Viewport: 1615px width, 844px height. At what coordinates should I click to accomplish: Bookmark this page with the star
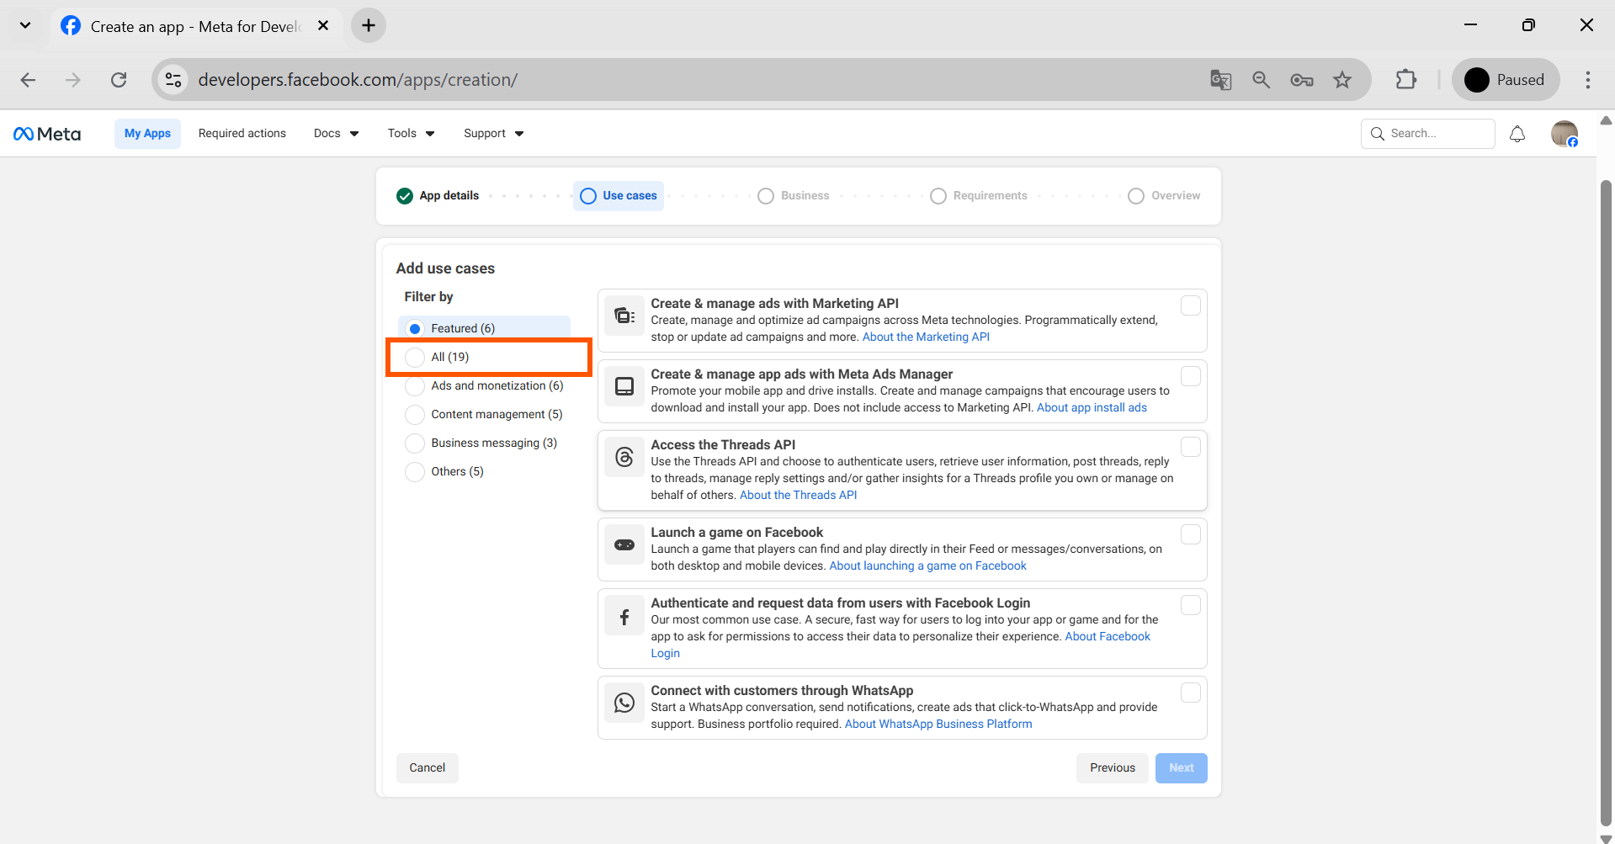pyautogui.click(x=1342, y=80)
